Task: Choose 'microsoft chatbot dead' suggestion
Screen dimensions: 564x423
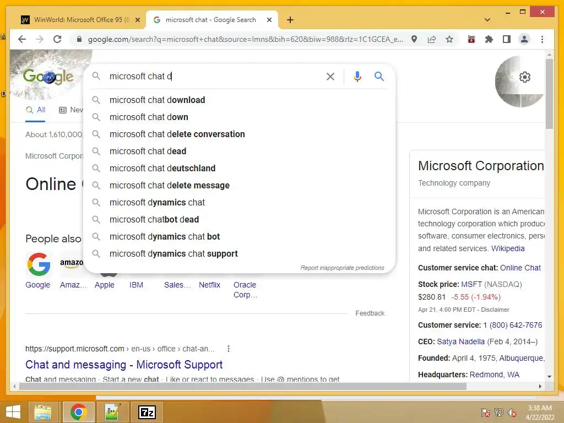Action: pos(239,219)
